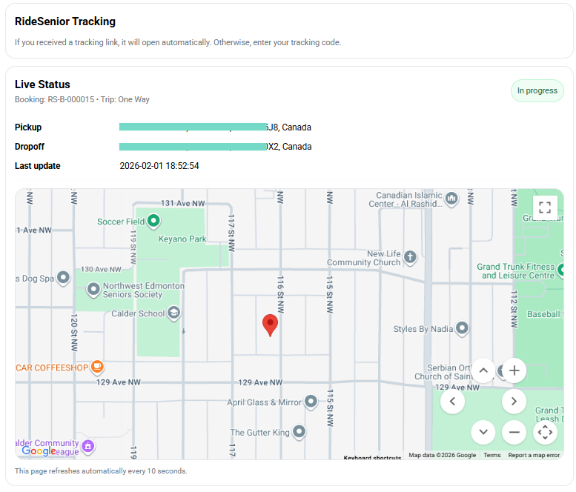
Task: Click the auto-refresh notice text
Action: tap(101, 471)
